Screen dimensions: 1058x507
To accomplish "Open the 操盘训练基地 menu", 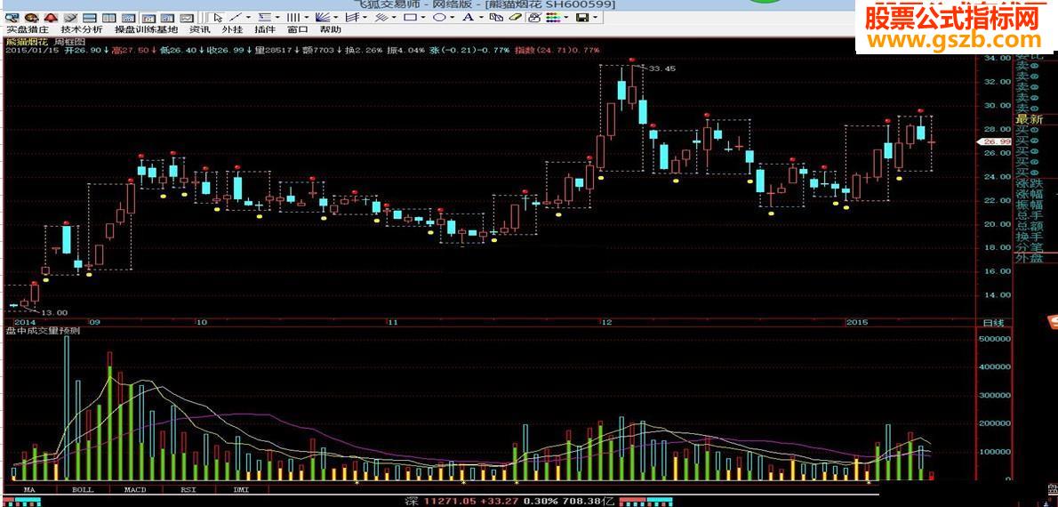I will tap(147, 29).
